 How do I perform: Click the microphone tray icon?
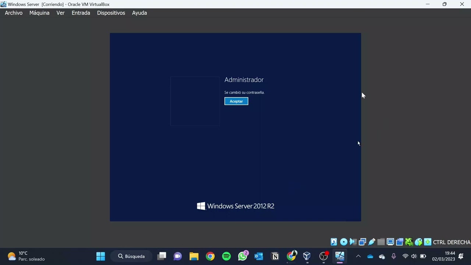coord(394,256)
